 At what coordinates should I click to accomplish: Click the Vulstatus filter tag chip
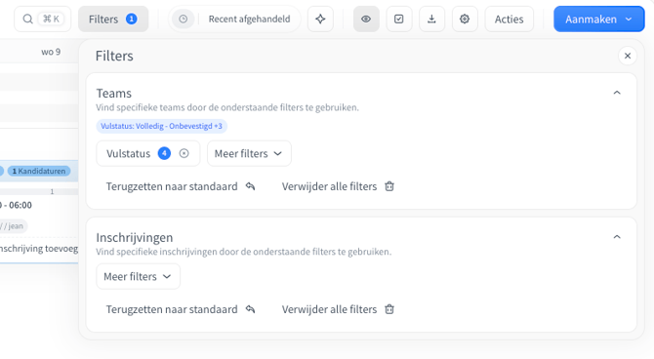[x=161, y=126]
